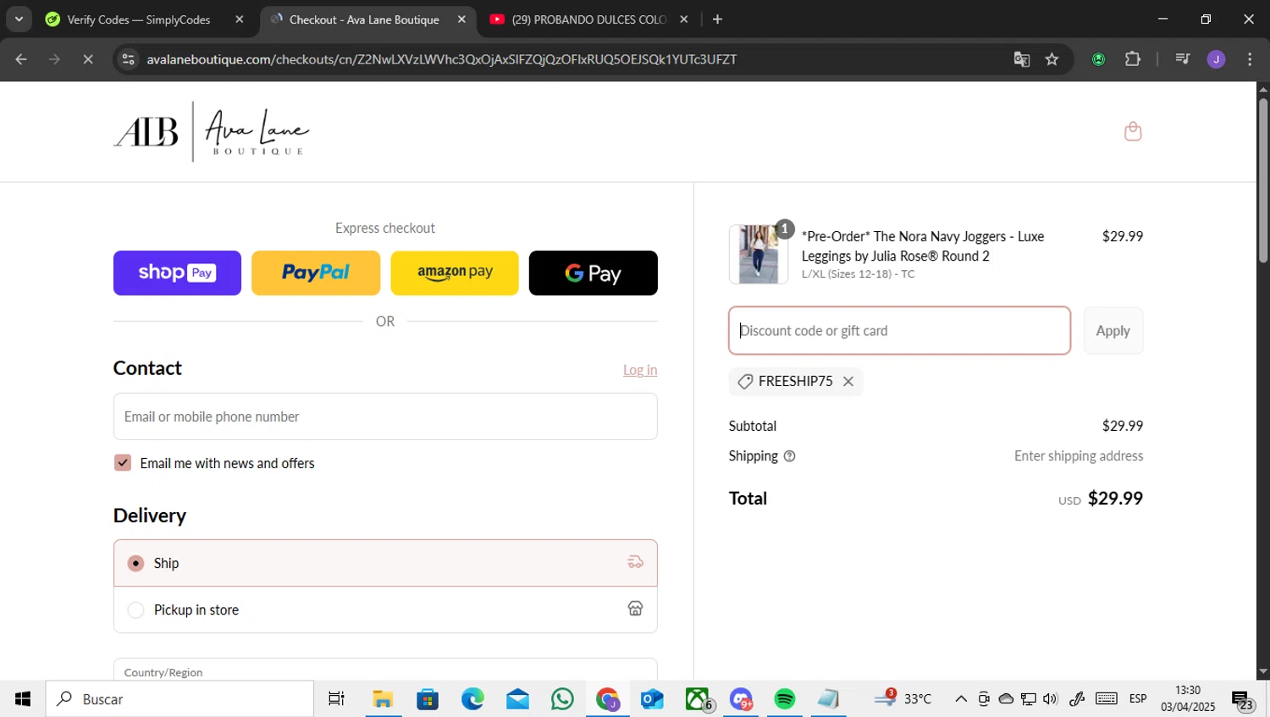Choose Google Pay express checkout
The width and height of the screenshot is (1270, 717).
pos(594,273)
